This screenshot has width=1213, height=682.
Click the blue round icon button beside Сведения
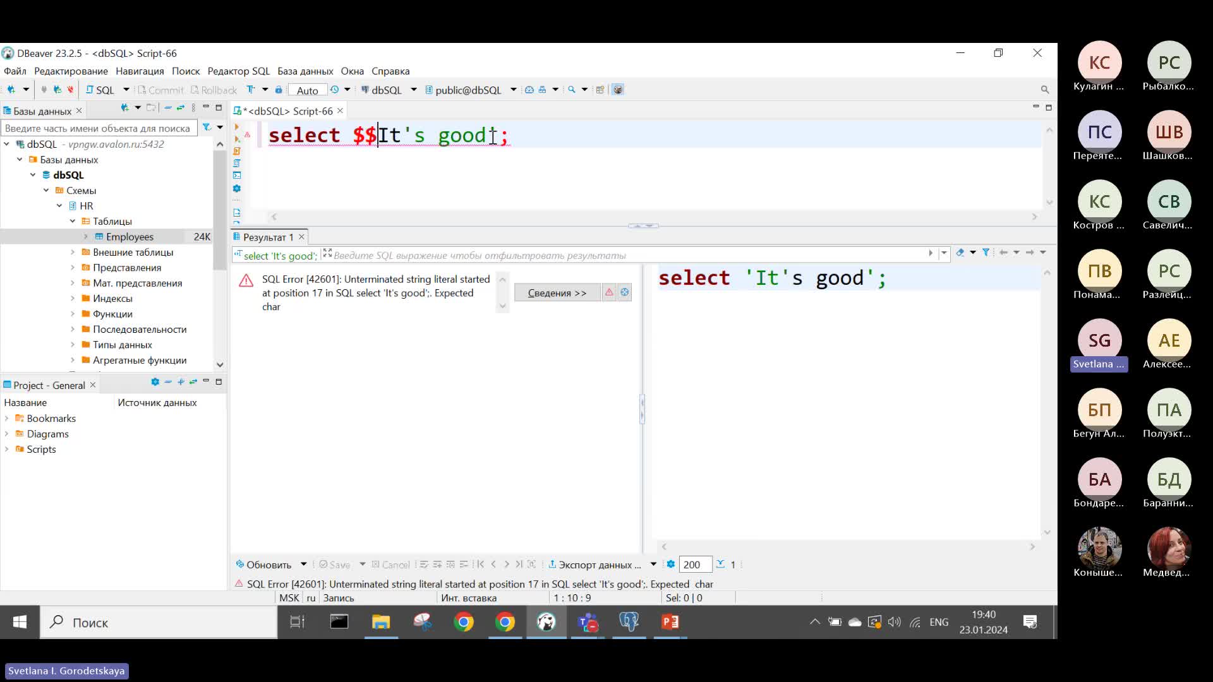click(624, 292)
